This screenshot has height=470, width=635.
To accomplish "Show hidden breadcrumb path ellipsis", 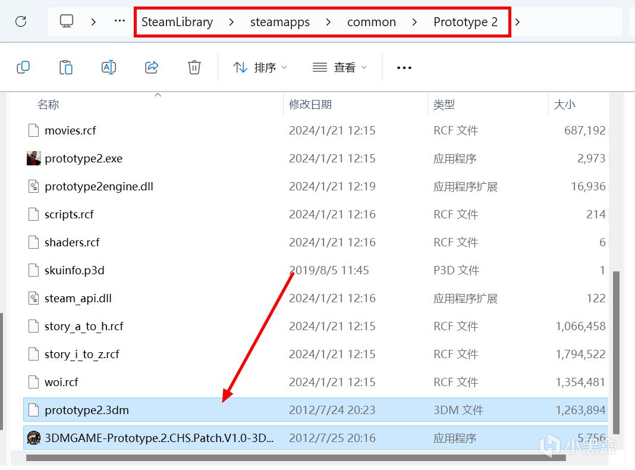I will (120, 21).
